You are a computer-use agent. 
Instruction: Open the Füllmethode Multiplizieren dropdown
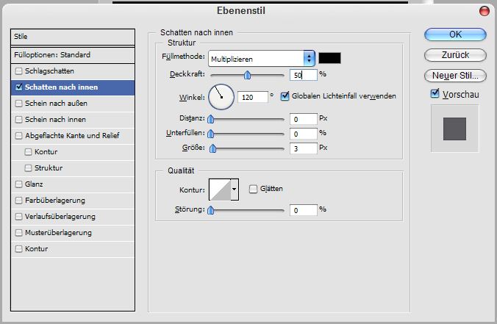pyautogui.click(x=262, y=59)
